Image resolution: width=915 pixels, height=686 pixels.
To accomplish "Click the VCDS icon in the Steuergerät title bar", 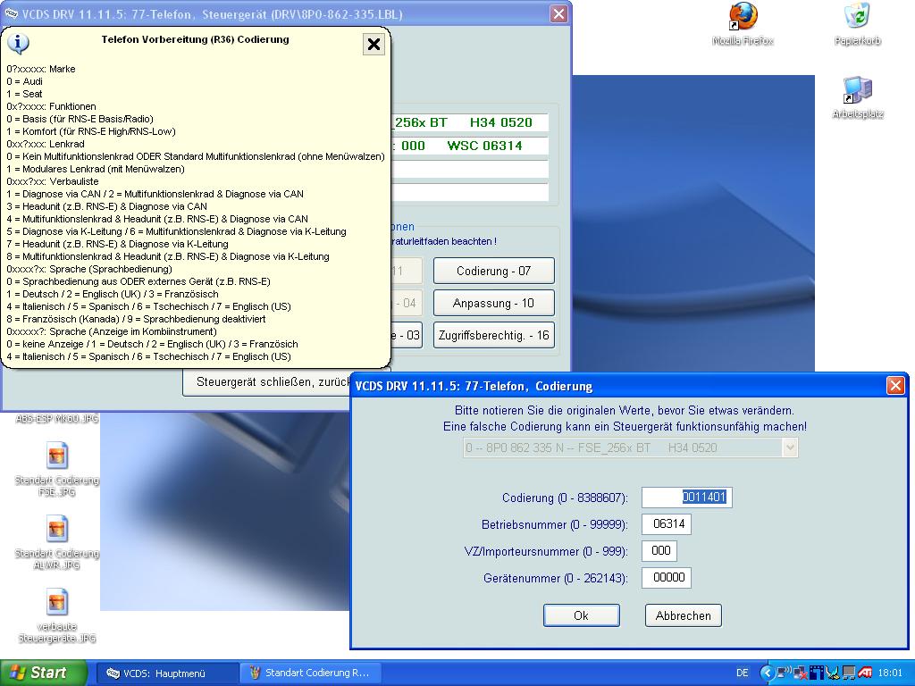I will point(11,14).
